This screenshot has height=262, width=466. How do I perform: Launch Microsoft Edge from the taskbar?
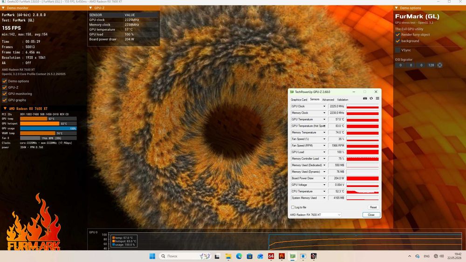tap(239, 256)
